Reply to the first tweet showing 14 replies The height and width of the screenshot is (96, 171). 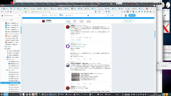(x=71, y=38)
